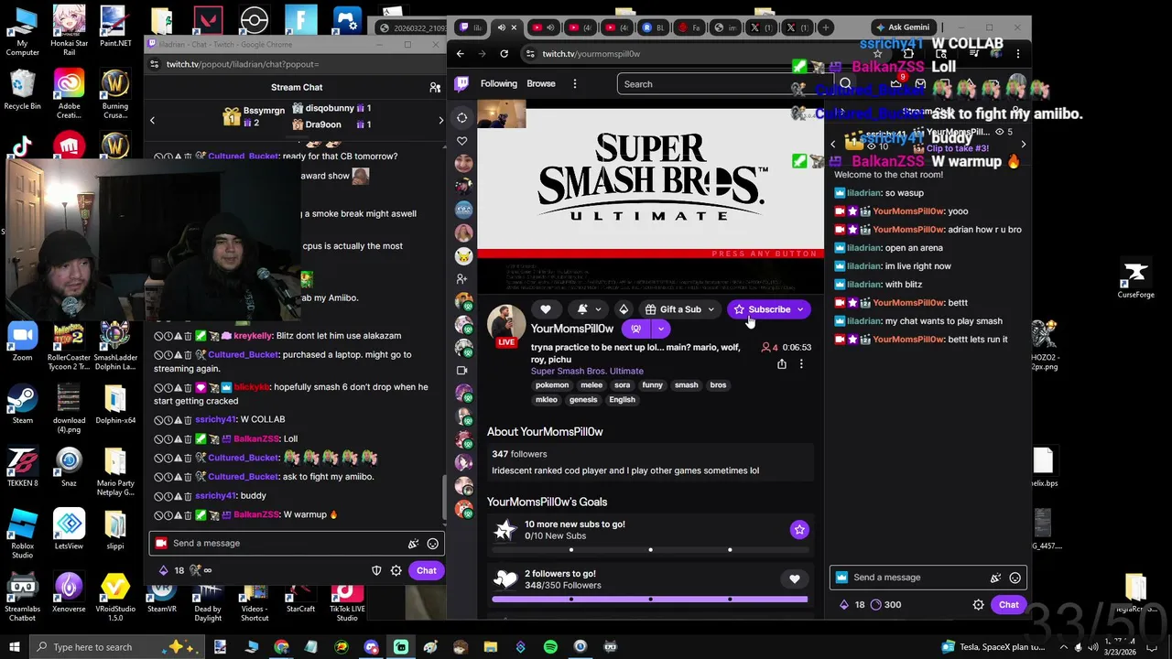This screenshot has width=1172, height=659.
Task: Open the notification bell dropdown
Action: click(589, 309)
